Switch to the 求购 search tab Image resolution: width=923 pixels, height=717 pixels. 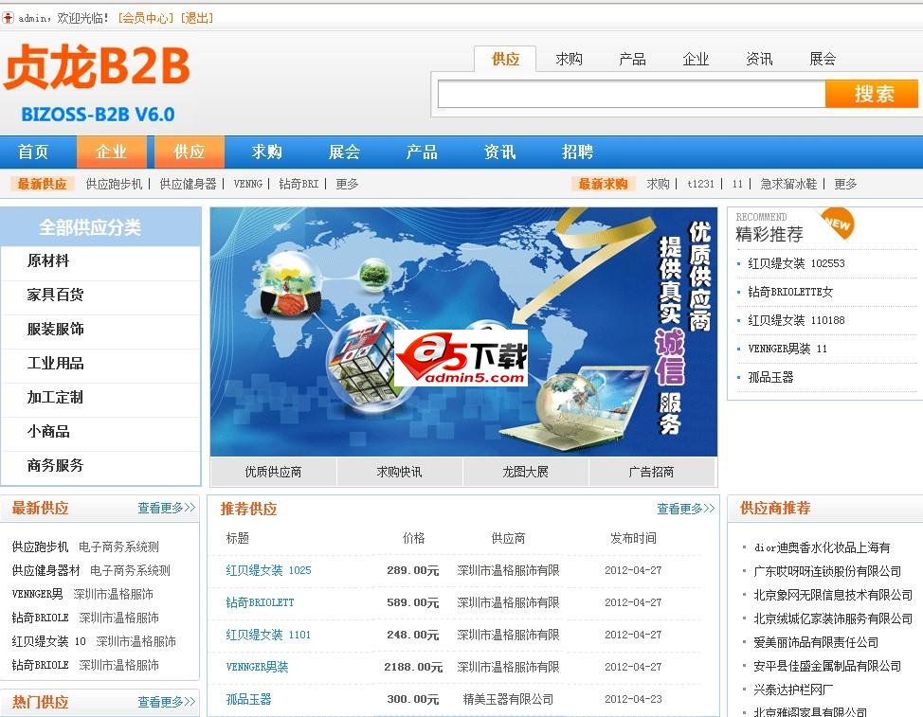pyautogui.click(x=569, y=58)
